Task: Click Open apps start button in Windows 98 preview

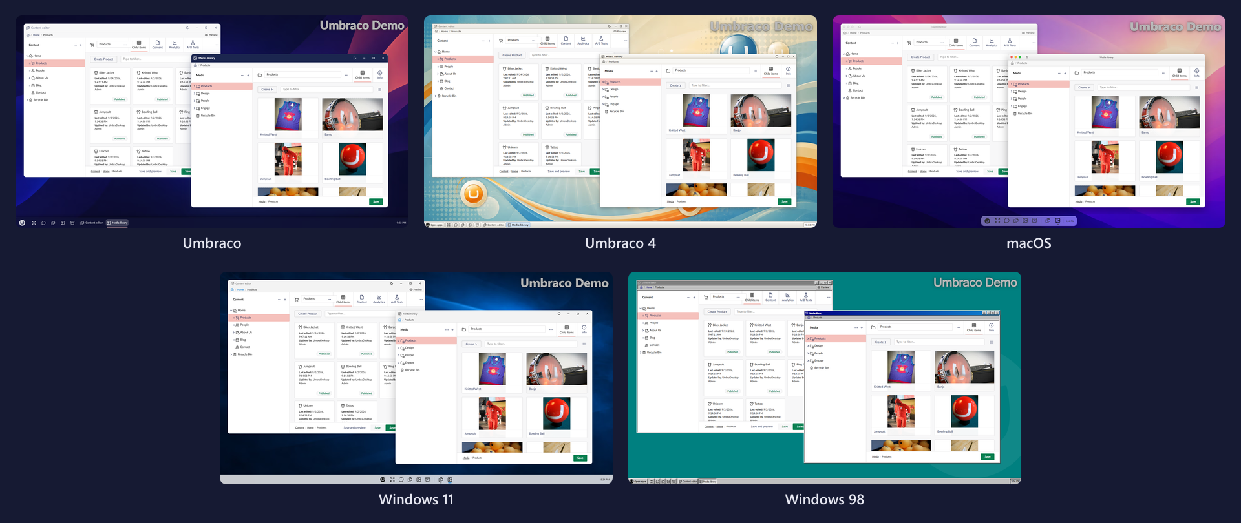Action: point(639,481)
